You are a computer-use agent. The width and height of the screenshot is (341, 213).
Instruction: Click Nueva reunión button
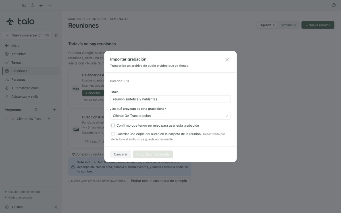(318, 25)
